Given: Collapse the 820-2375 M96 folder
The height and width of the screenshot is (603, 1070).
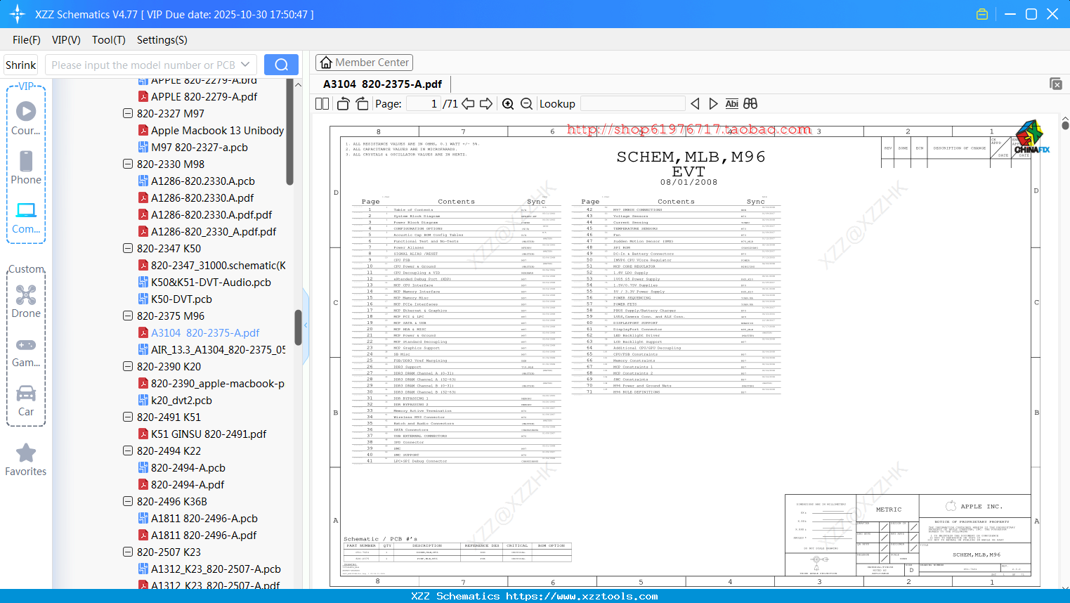Looking at the screenshot, I should [128, 316].
